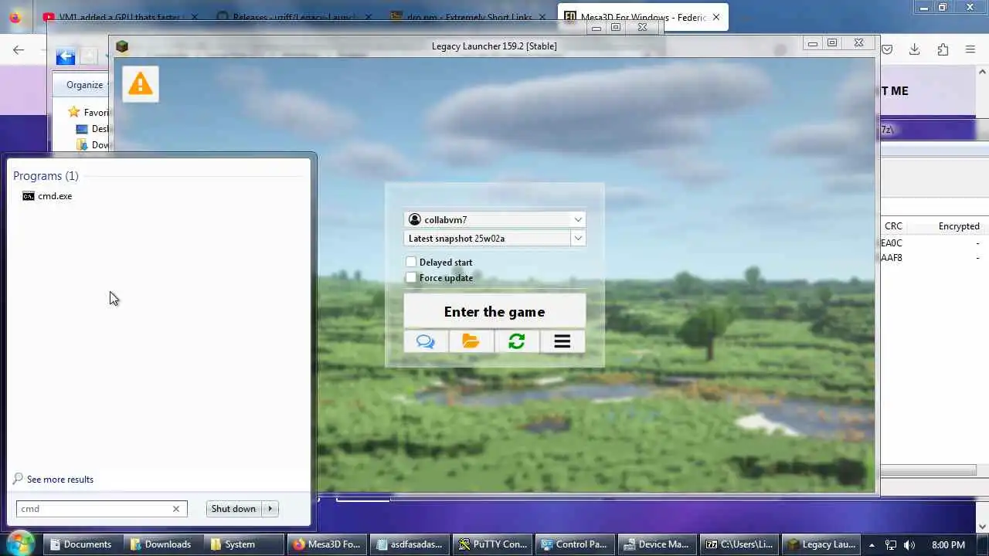Switch to 7-Zip C:\Users taskbar item

pos(739,544)
